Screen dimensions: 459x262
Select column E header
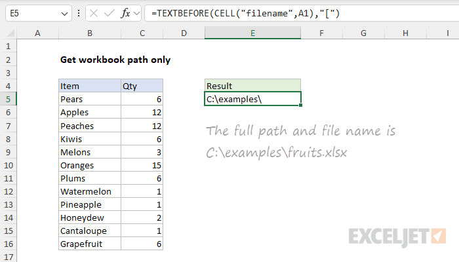252,33
